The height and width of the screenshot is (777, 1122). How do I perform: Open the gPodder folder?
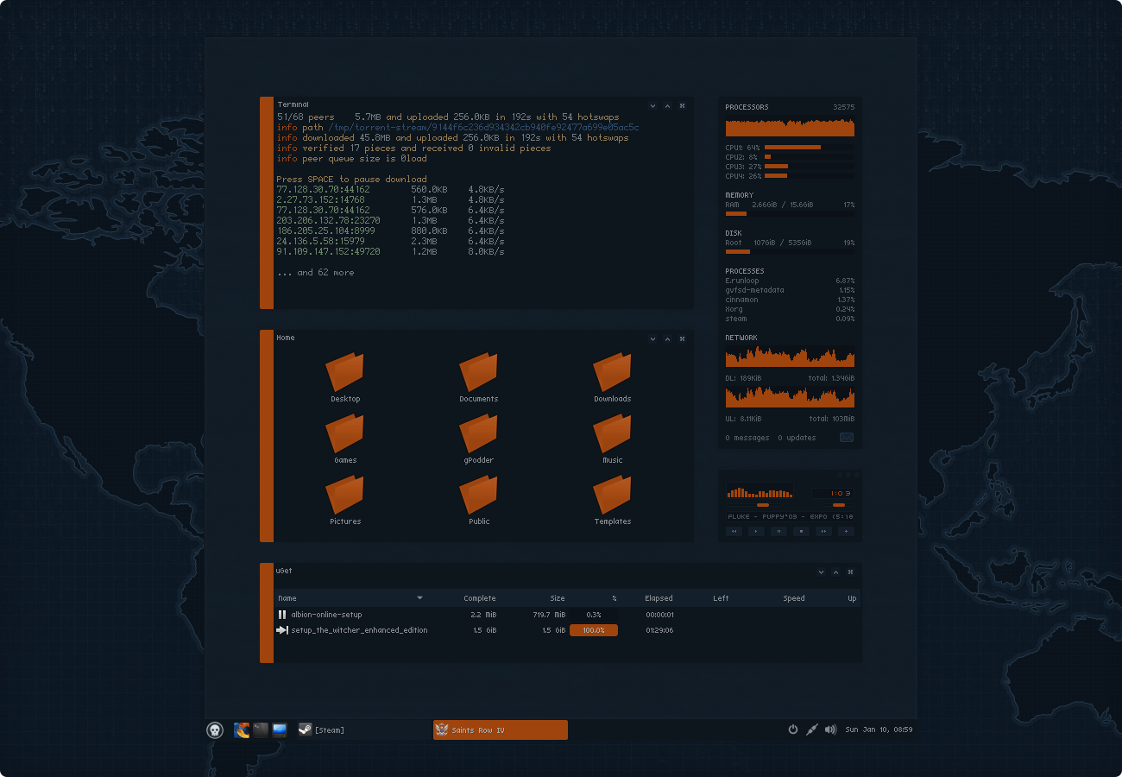pos(479,439)
